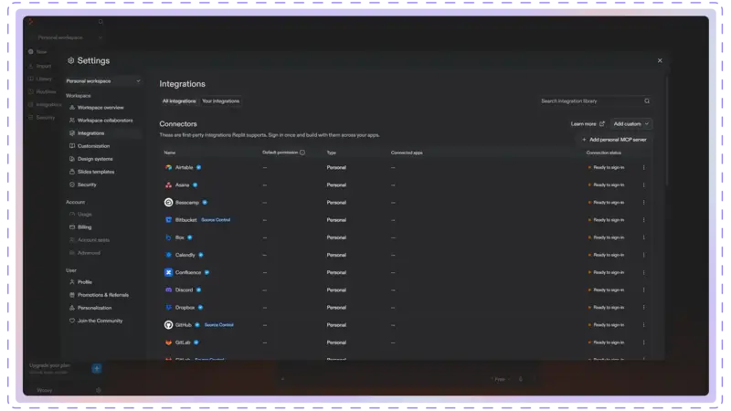Close the Settings dialog
The width and height of the screenshot is (731, 411).
click(x=660, y=60)
